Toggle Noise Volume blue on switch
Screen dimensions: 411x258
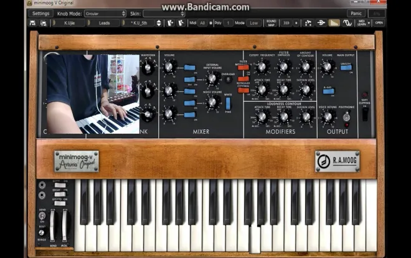pos(189,103)
